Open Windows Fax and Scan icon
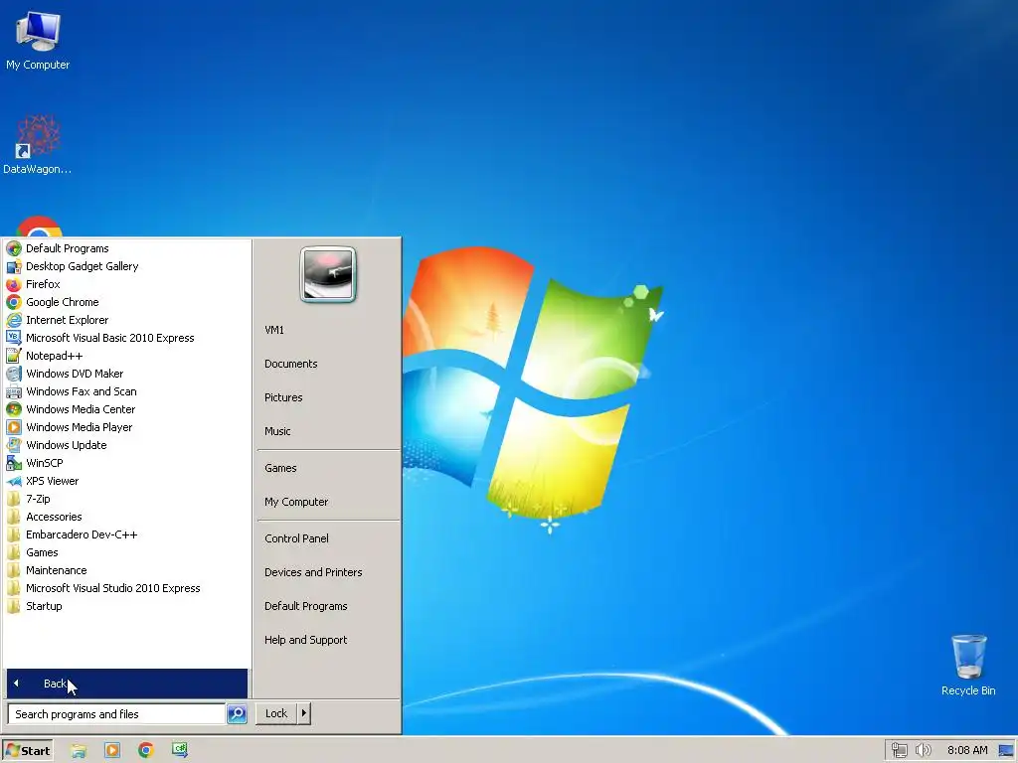 [x=14, y=391]
